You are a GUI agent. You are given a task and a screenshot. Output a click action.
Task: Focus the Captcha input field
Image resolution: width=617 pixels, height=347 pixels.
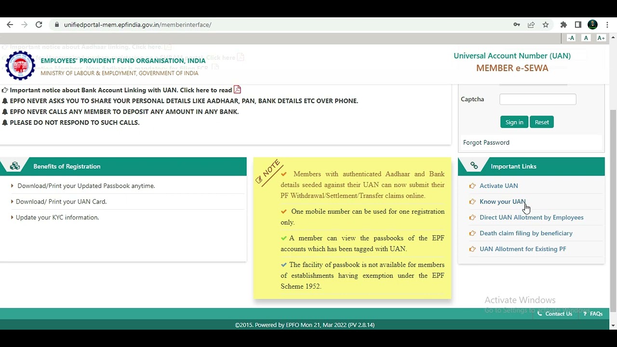(x=537, y=99)
